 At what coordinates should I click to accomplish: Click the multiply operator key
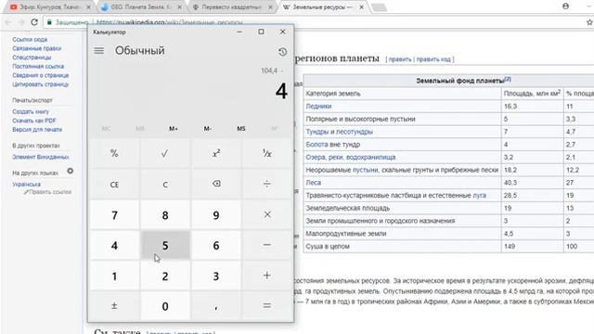(266, 214)
